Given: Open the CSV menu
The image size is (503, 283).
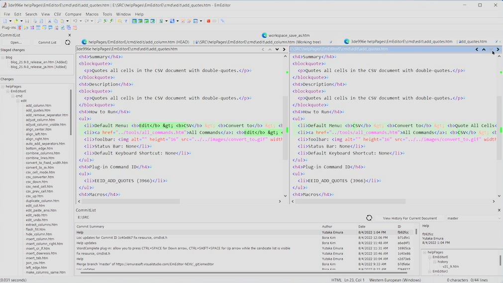Looking at the screenshot, I should click(x=57, y=14).
